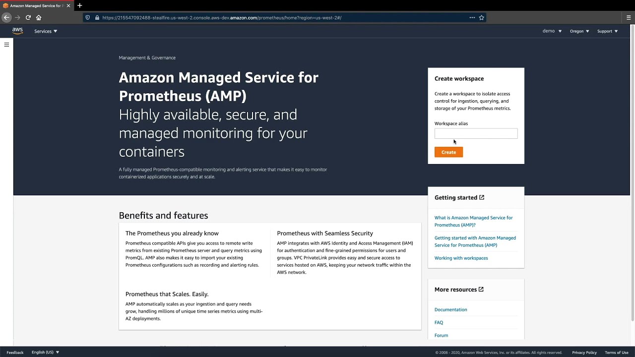Image resolution: width=635 pixels, height=357 pixels.
Task: Click the browser home icon
Action: pos(39,17)
